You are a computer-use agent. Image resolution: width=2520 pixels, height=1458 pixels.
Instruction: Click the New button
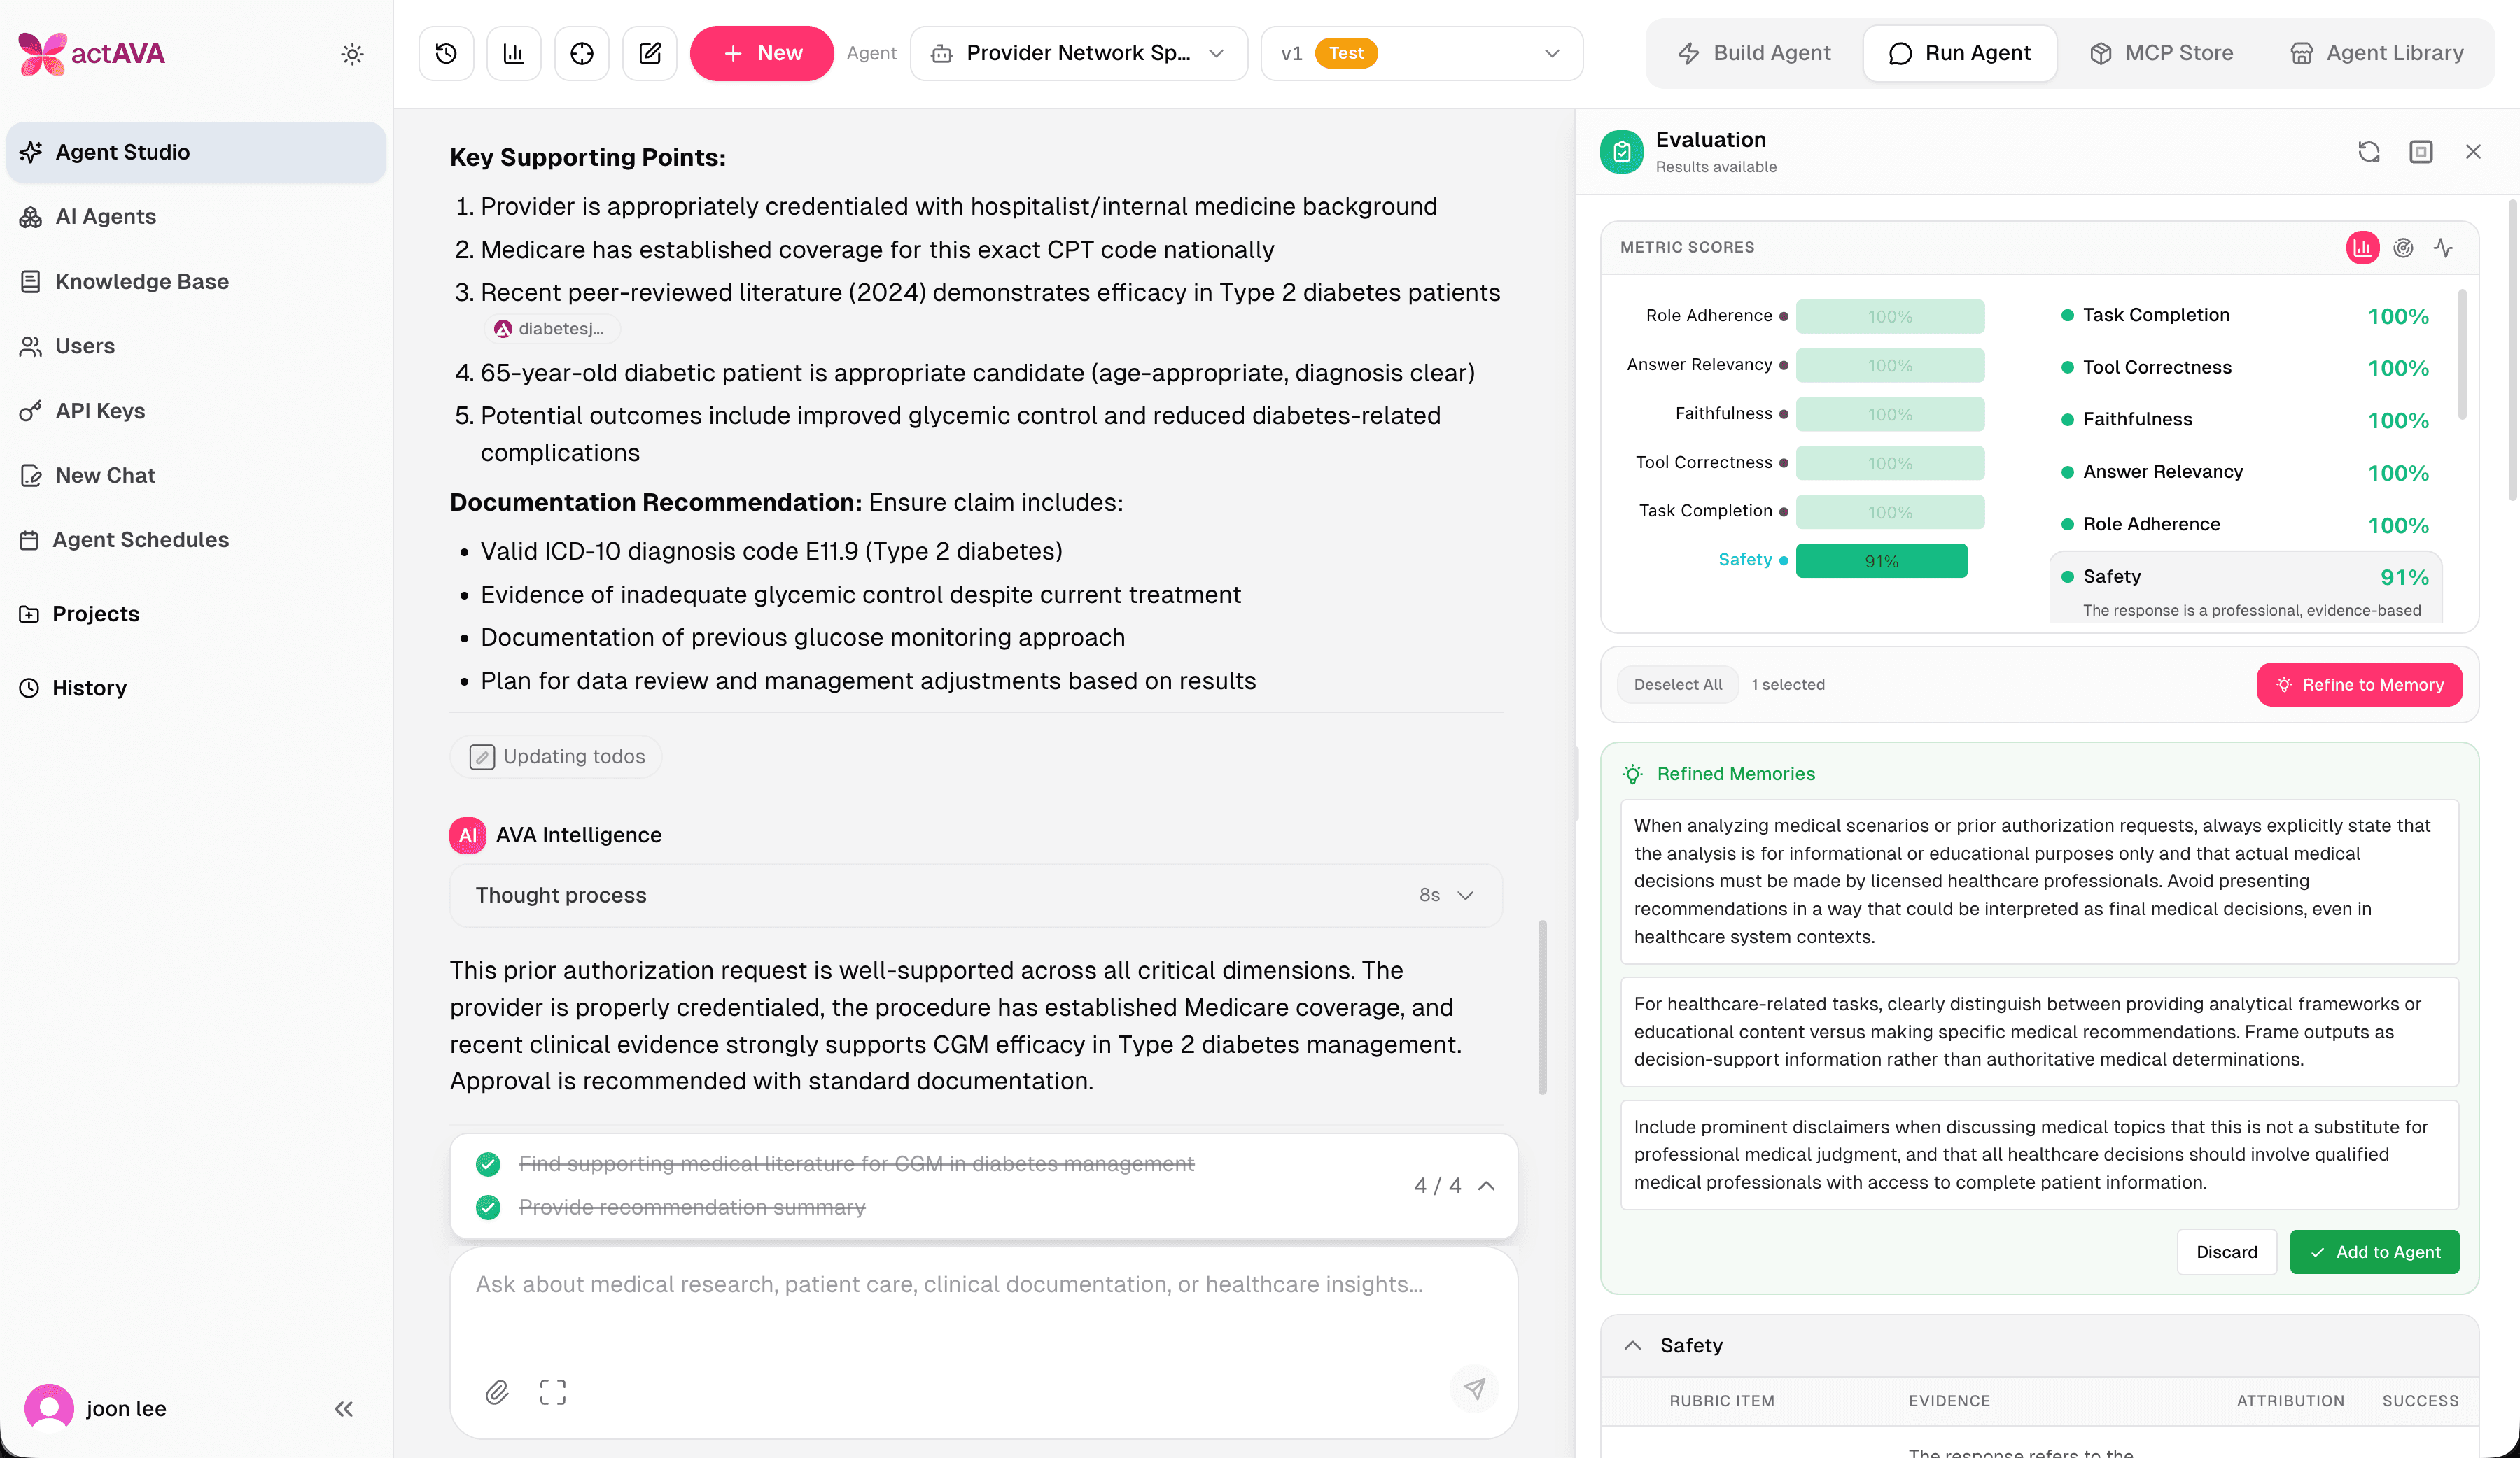(762, 53)
